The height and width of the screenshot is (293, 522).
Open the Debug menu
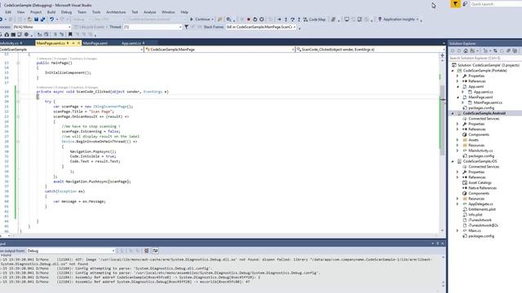pyautogui.click(x=66, y=12)
